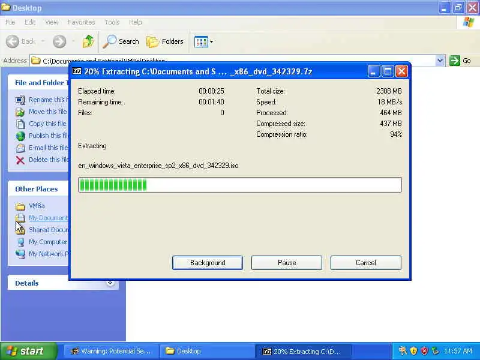Viewport: 480px width, 360px height.
Task: Click the Shared Documents folder icon
Action: tap(20, 230)
